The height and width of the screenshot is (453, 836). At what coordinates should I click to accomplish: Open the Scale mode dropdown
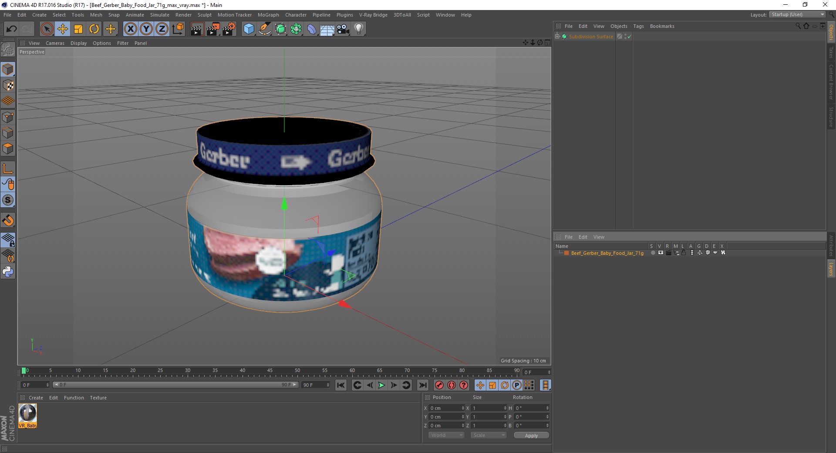[489, 435]
